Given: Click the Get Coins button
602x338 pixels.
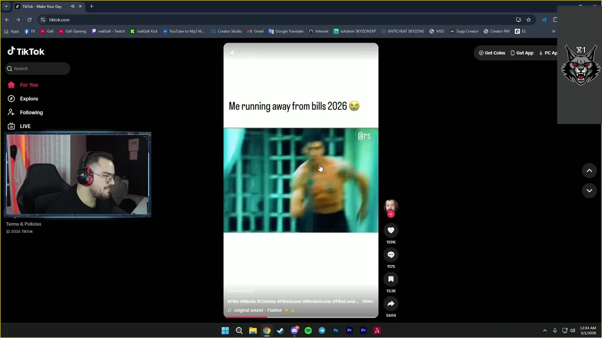Looking at the screenshot, I should 492,53.
